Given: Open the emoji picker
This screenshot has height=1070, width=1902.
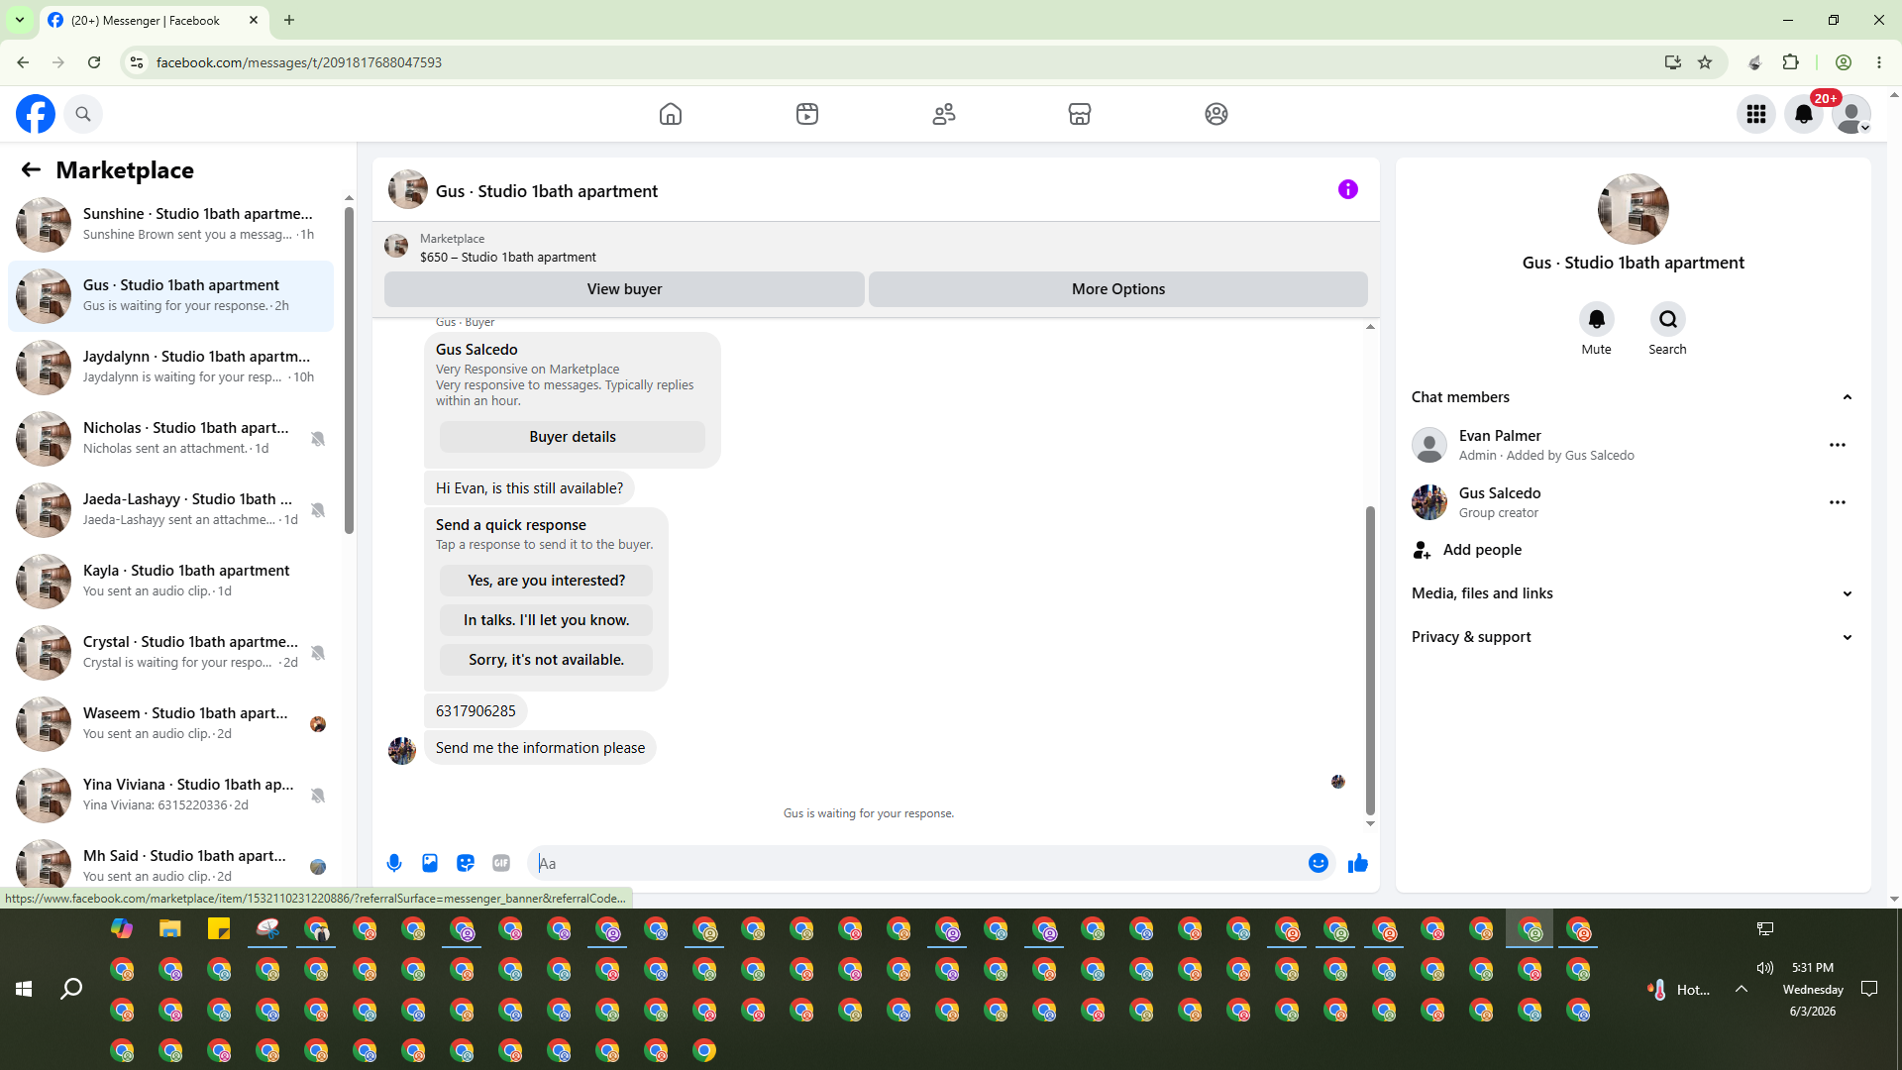Looking at the screenshot, I should coord(1319,863).
